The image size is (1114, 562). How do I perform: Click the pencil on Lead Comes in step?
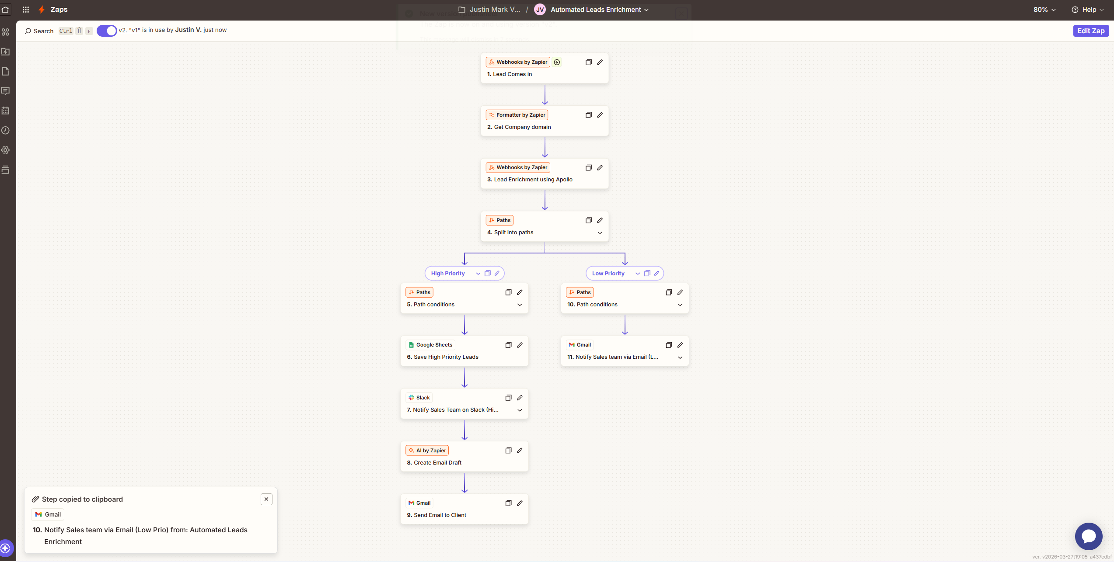(x=600, y=62)
